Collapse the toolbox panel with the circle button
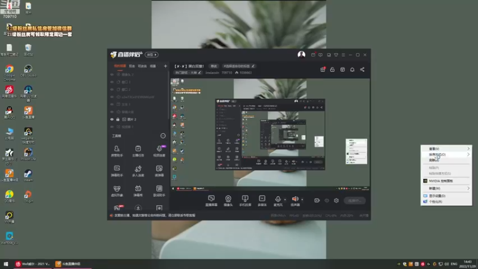The height and width of the screenshot is (269, 478). (x=163, y=136)
